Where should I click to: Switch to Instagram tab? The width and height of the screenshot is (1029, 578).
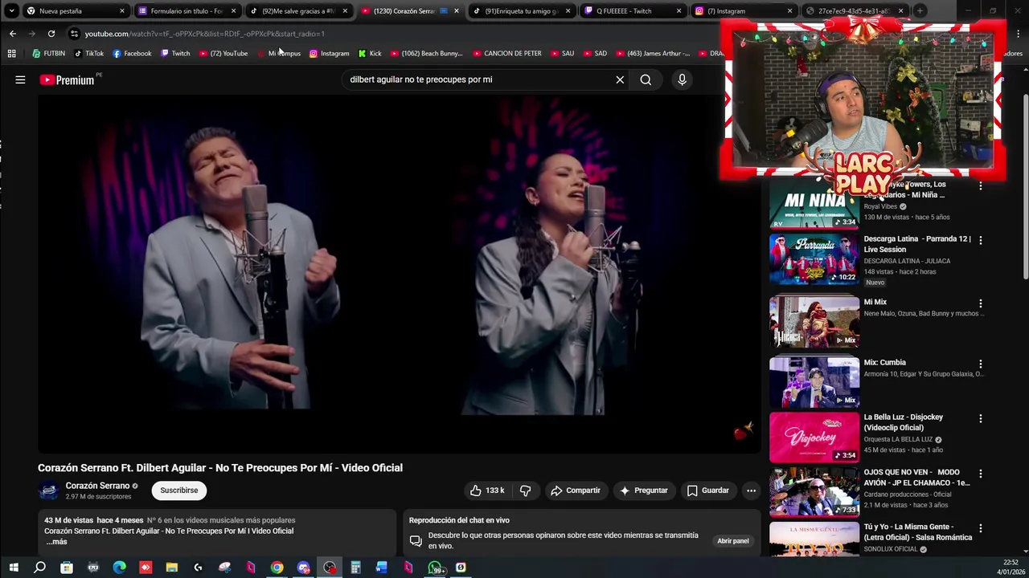point(743,11)
